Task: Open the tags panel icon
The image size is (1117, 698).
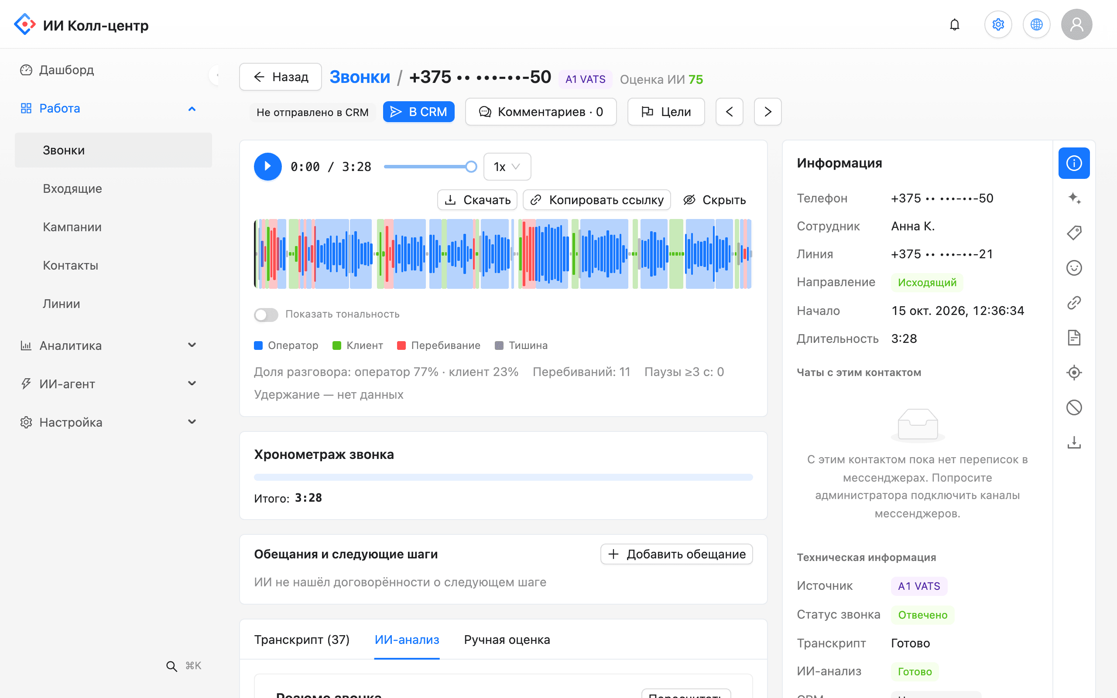Action: pyautogui.click(x=1074, y=233)
